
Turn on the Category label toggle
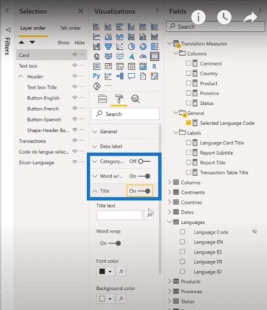(144, 162)
